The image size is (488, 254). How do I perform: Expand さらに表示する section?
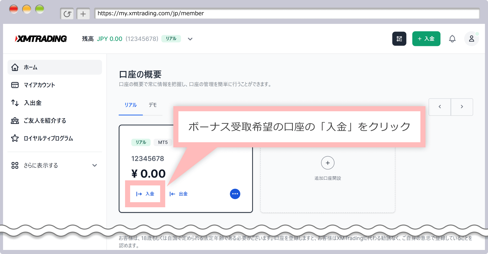point(55,165)
